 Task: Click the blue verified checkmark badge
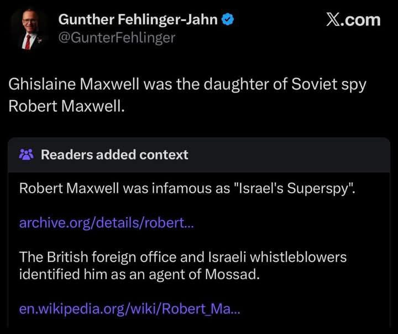pos(228,20)
